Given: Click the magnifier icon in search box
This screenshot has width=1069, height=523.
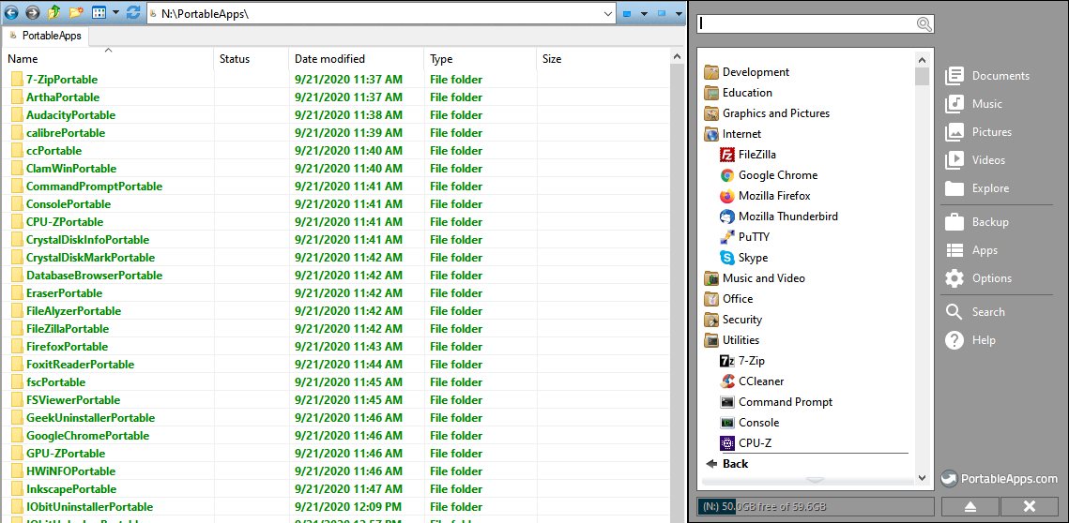Looking at the screenshot, I should click(x=924, y=24).
